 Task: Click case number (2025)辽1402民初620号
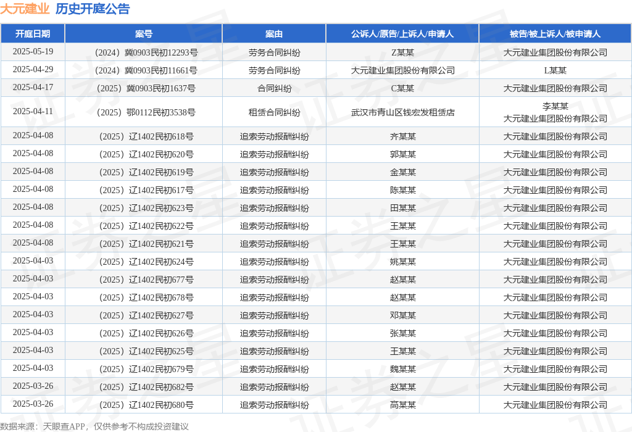[146, 154]
